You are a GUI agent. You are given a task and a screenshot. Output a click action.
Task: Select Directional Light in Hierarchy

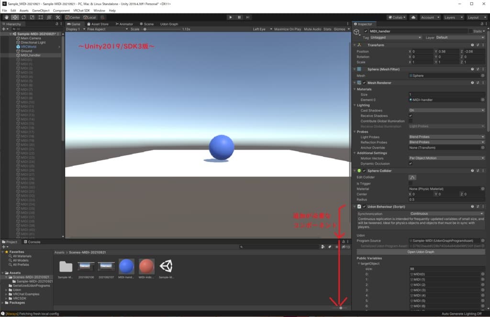coord(33,43)
